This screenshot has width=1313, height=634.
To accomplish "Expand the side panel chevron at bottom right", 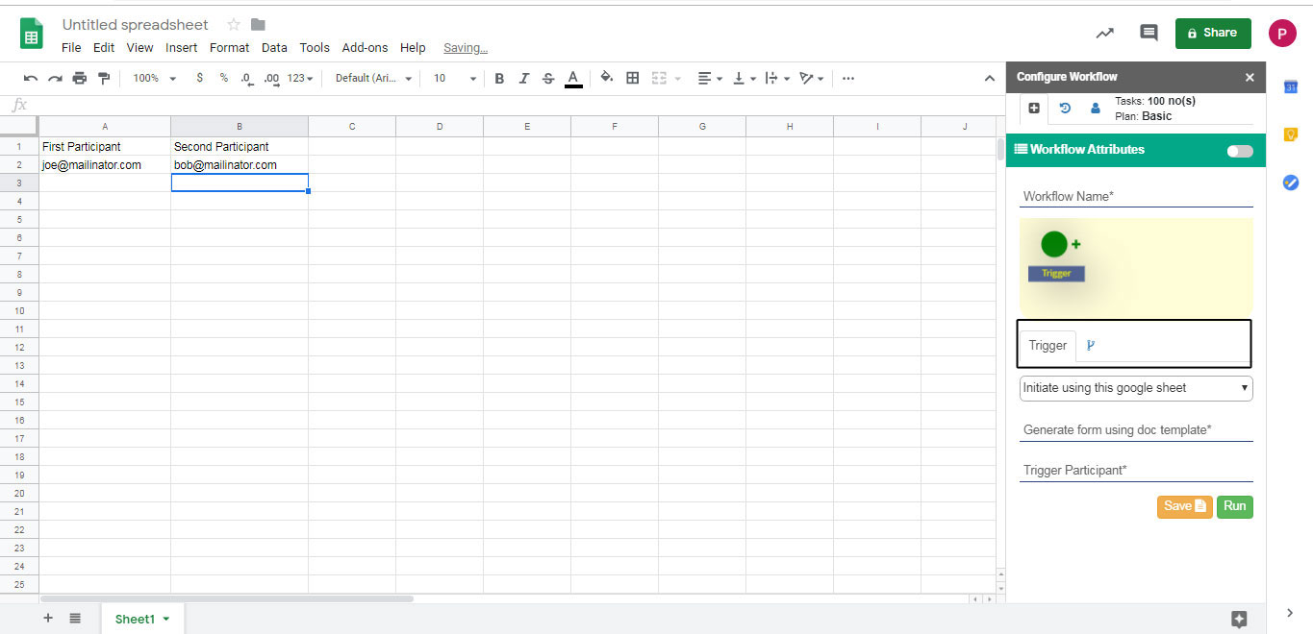I will [1290, 613].
